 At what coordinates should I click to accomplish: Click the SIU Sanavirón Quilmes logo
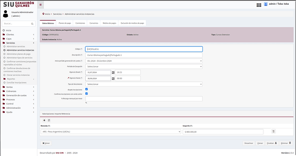[18, 4]
